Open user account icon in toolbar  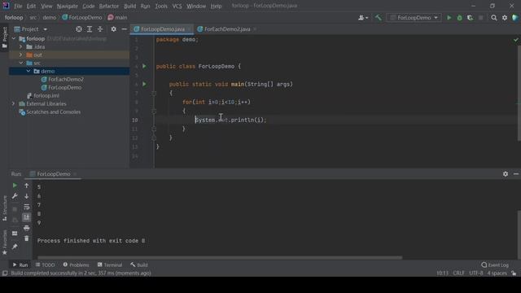(x=363, y=18)
